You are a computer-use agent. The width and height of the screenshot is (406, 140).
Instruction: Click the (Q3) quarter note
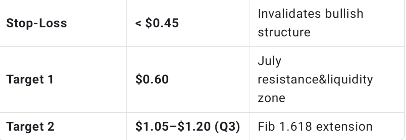point(227,126)
